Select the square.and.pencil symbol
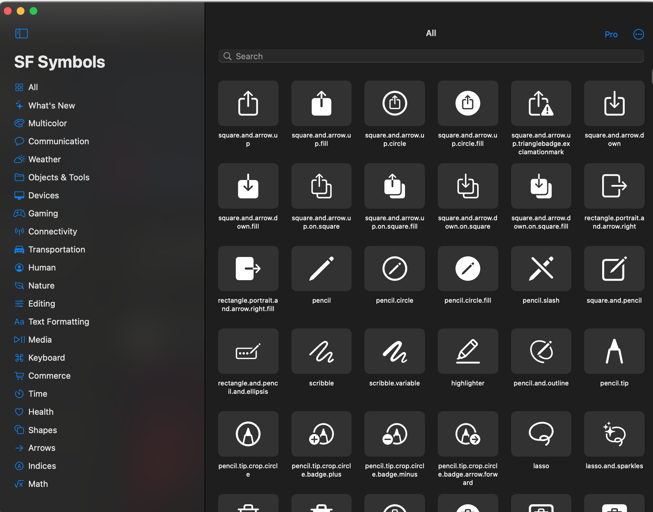Viewport: 653px width, 512px height. [x=614, y=269]
